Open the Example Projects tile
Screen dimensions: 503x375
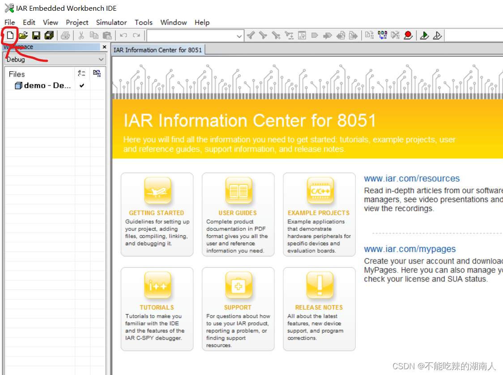[319, 214]
